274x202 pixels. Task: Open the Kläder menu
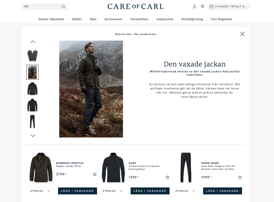tap(77, 19)
